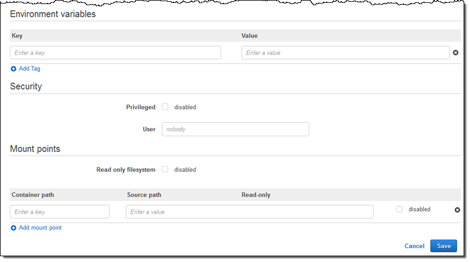Click the environment variable Value field
Image resolution: width=470 pixels, height=262 pixels.
coord(345,53)
